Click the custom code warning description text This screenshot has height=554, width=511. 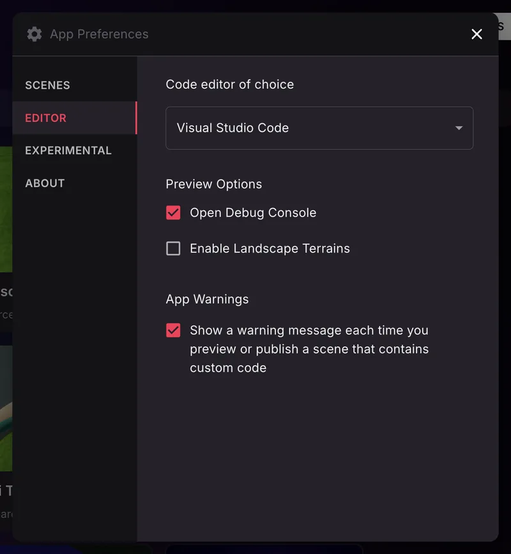[309, 349]
